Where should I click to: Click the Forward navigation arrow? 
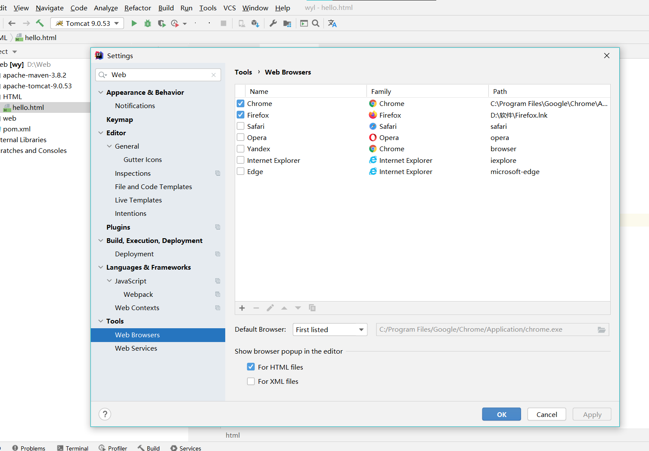coord(26,23)
